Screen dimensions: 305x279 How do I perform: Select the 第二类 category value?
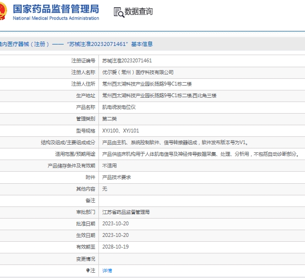pos(110,119)
